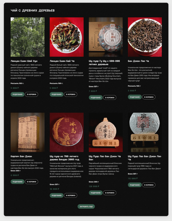The width and height of the screenshot is (172, 221).
Task: Open the white tea leaves bowl image
Action: [67, 37]
